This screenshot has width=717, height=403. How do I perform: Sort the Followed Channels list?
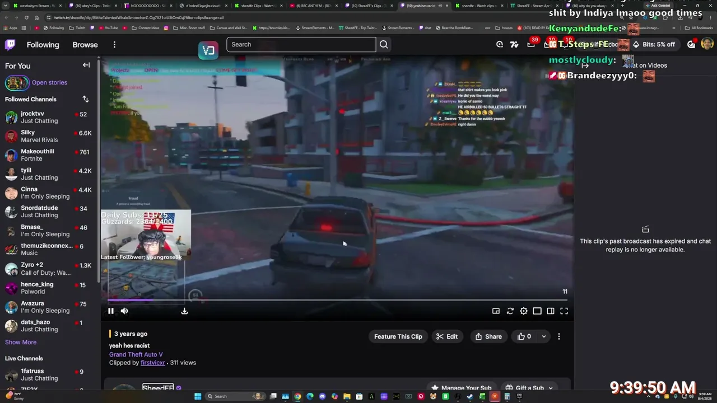[86, 99]
